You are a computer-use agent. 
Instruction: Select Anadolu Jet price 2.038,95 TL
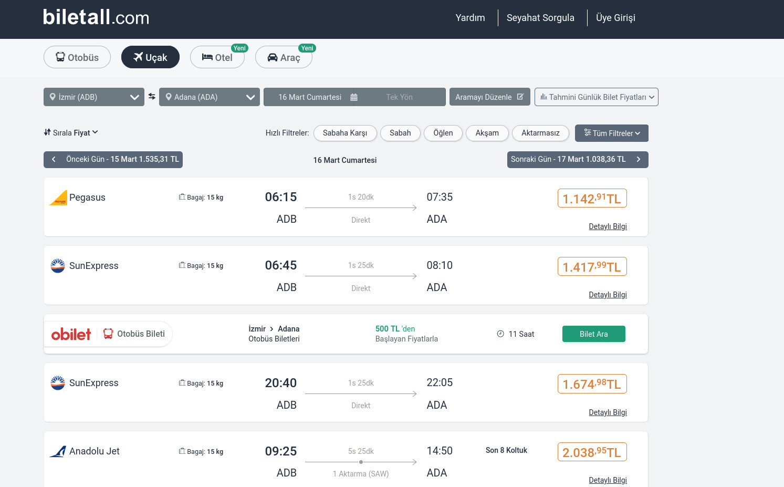coord(592,452)
